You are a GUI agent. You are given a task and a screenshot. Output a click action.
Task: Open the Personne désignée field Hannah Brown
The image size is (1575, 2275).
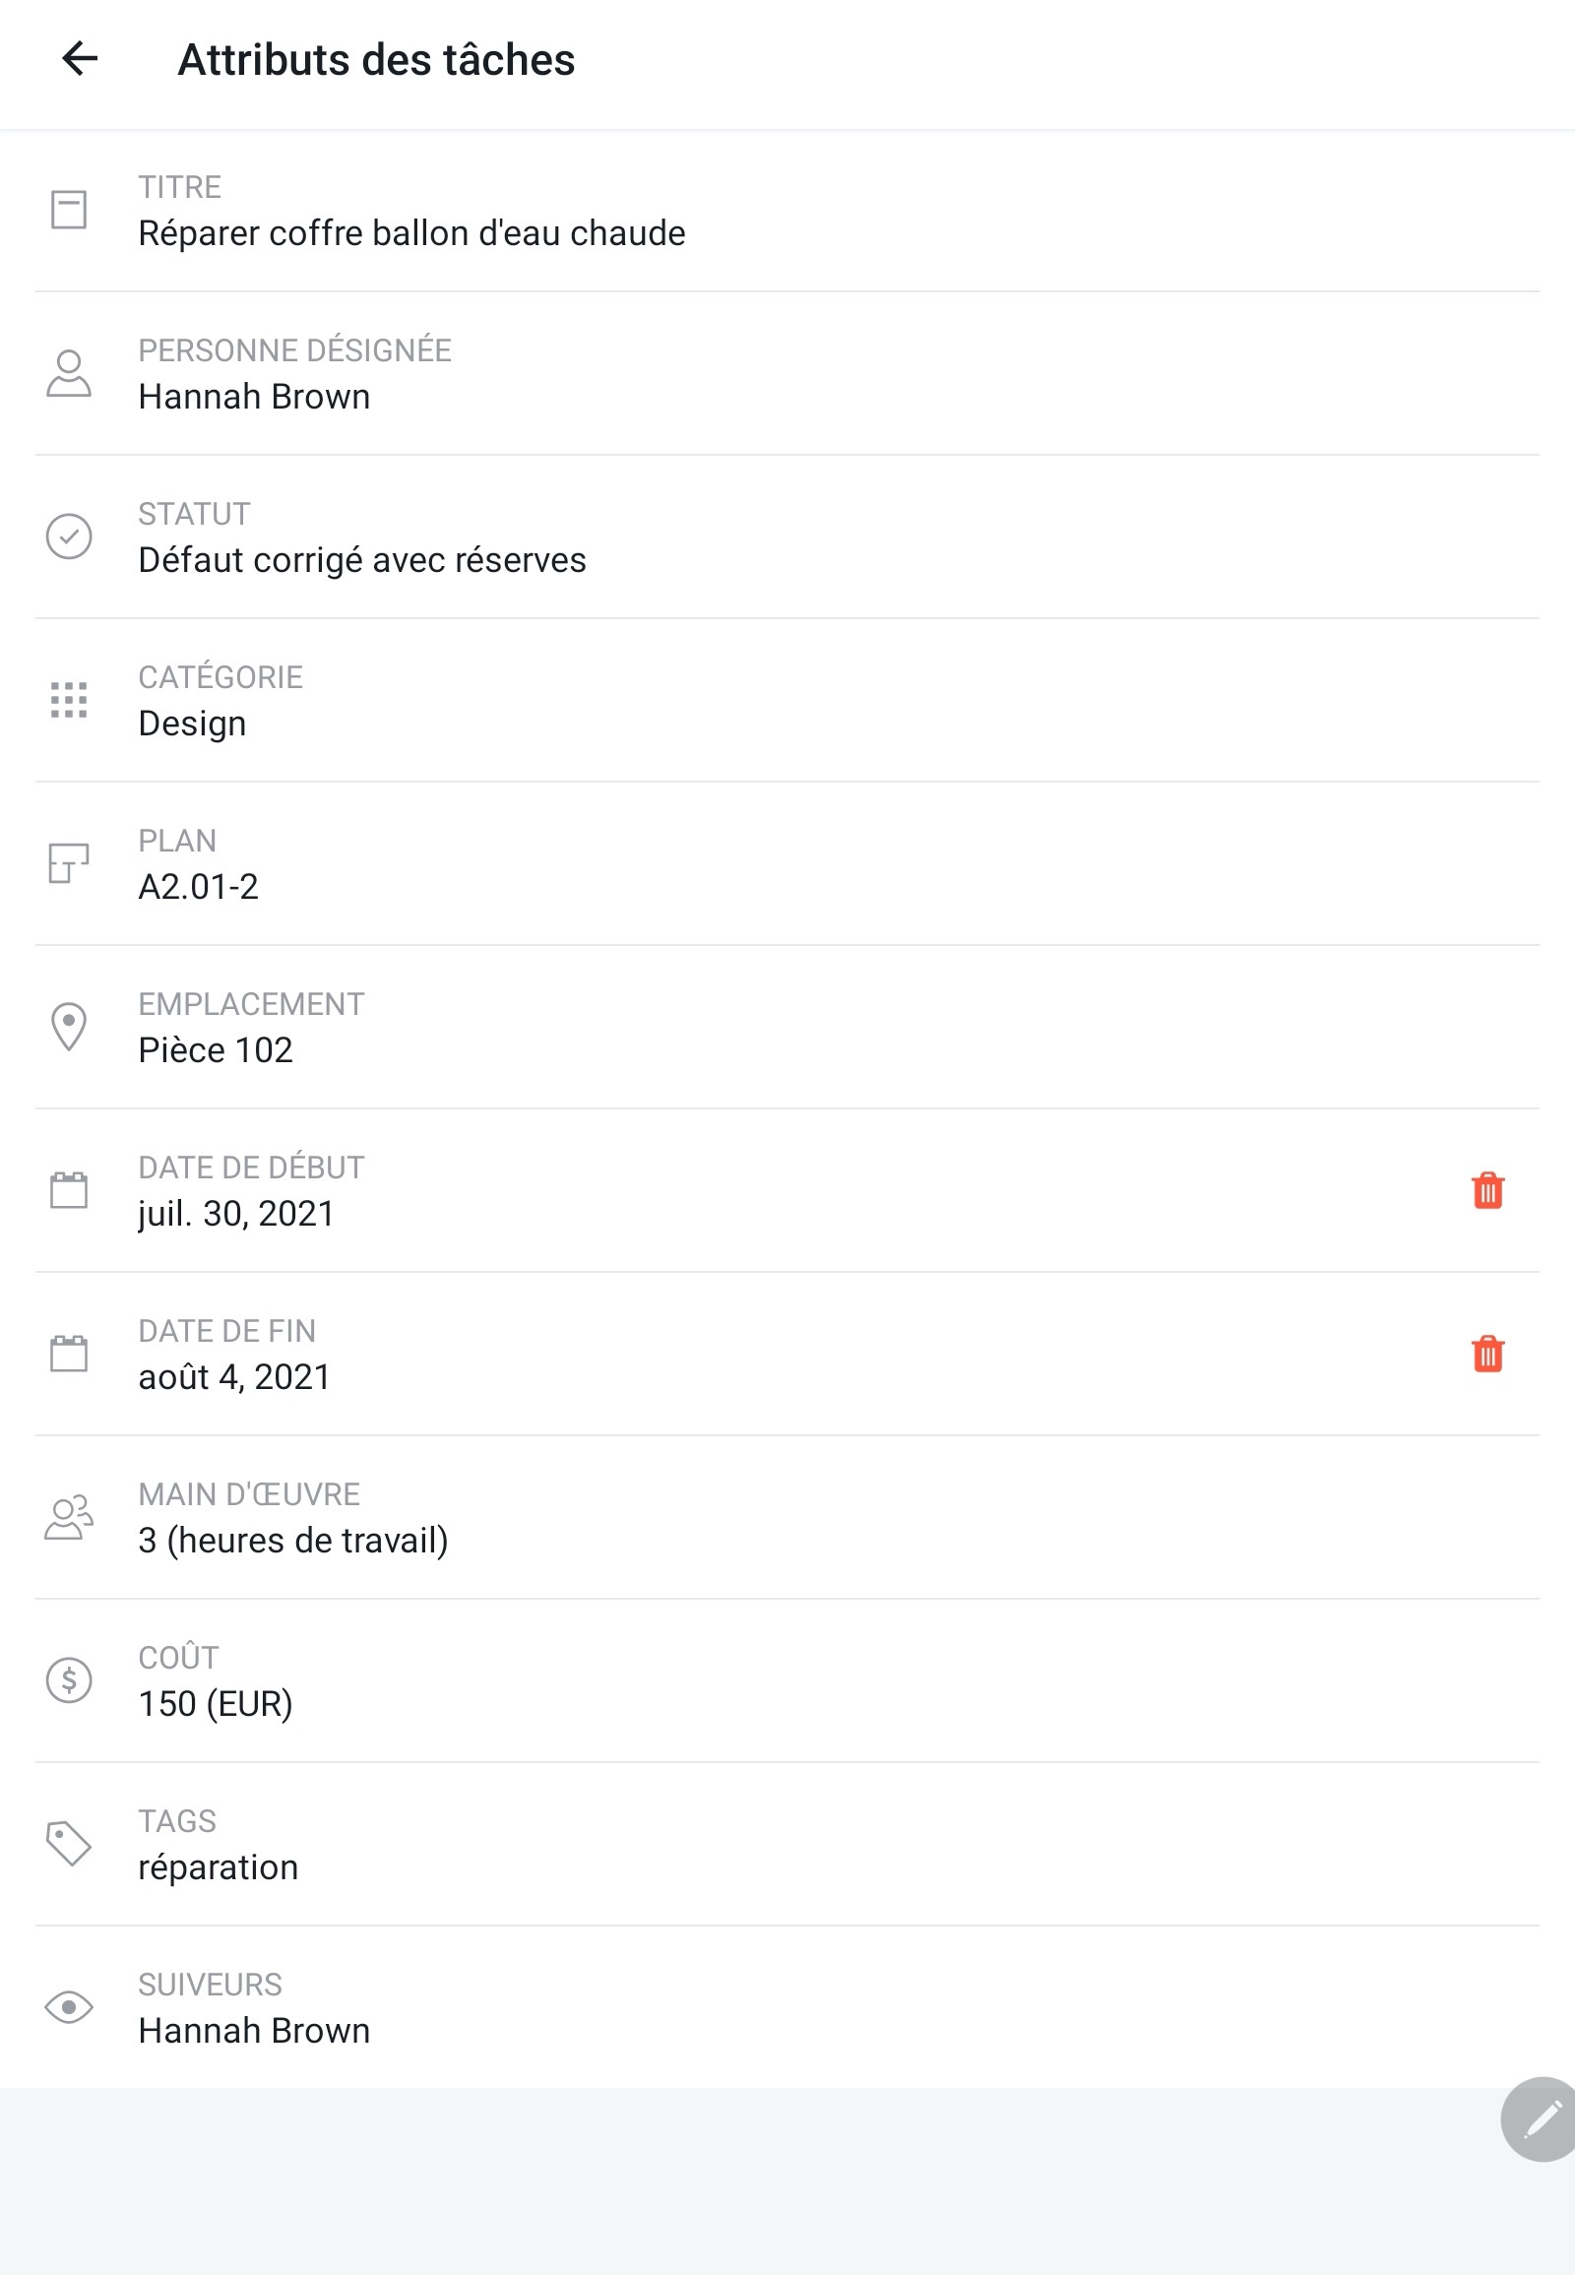(787, 374)
